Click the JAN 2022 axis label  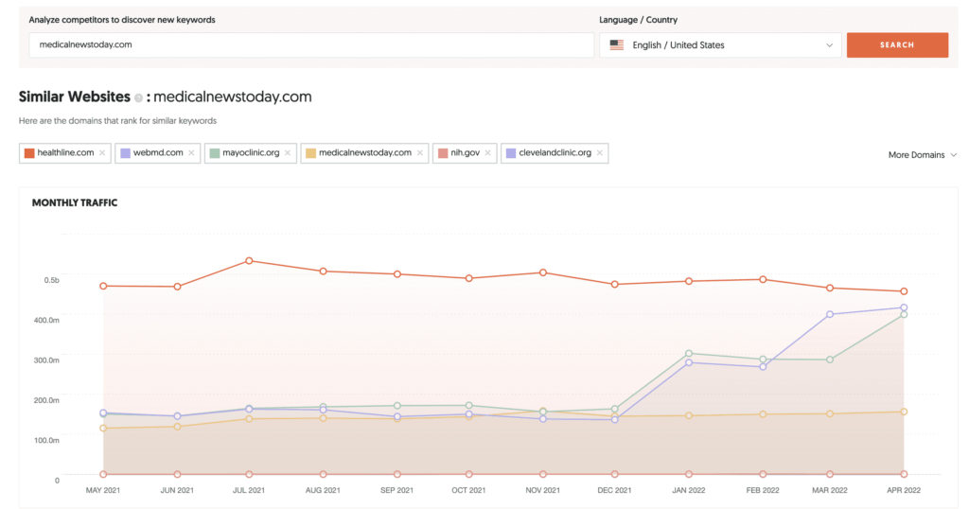689,490
